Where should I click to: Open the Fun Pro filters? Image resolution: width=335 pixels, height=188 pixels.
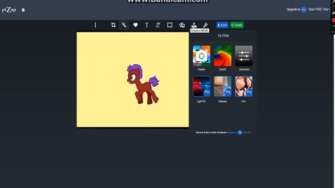coord(244,86)
